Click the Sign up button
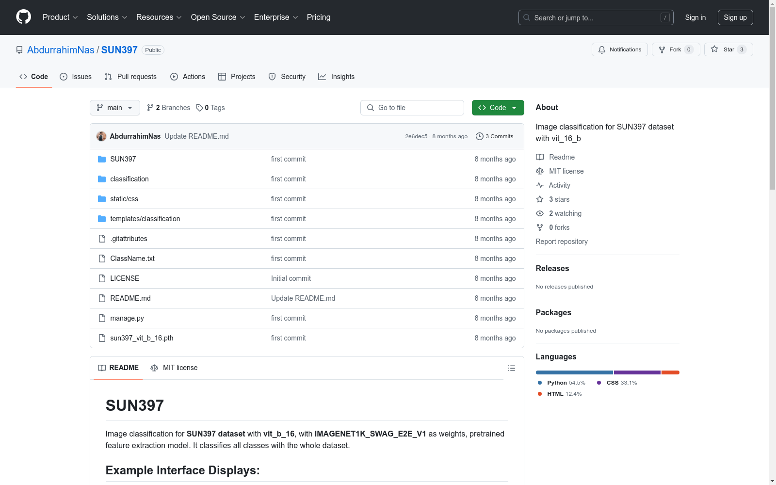This screenshot has width=776, height=485. pos(735,17)
